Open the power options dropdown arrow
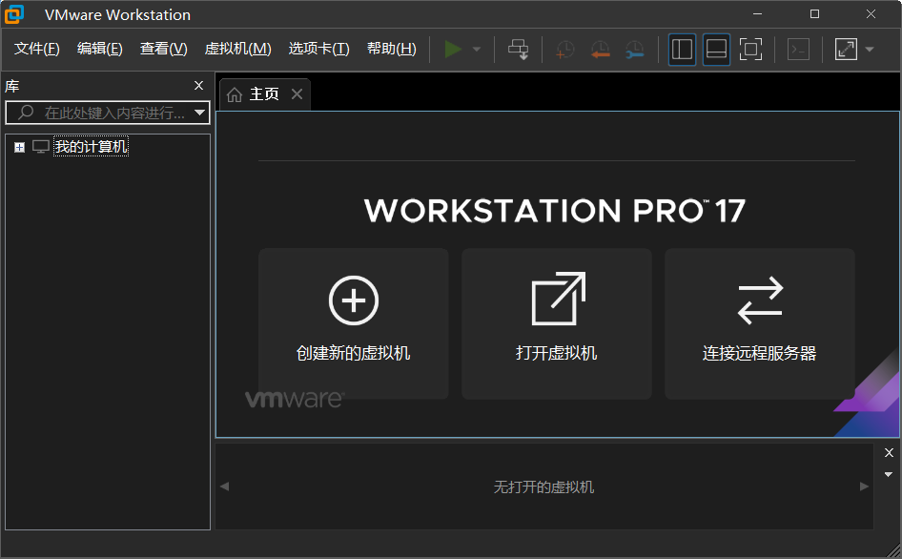Viewport: 902px width, 559px height. [477, 50]
